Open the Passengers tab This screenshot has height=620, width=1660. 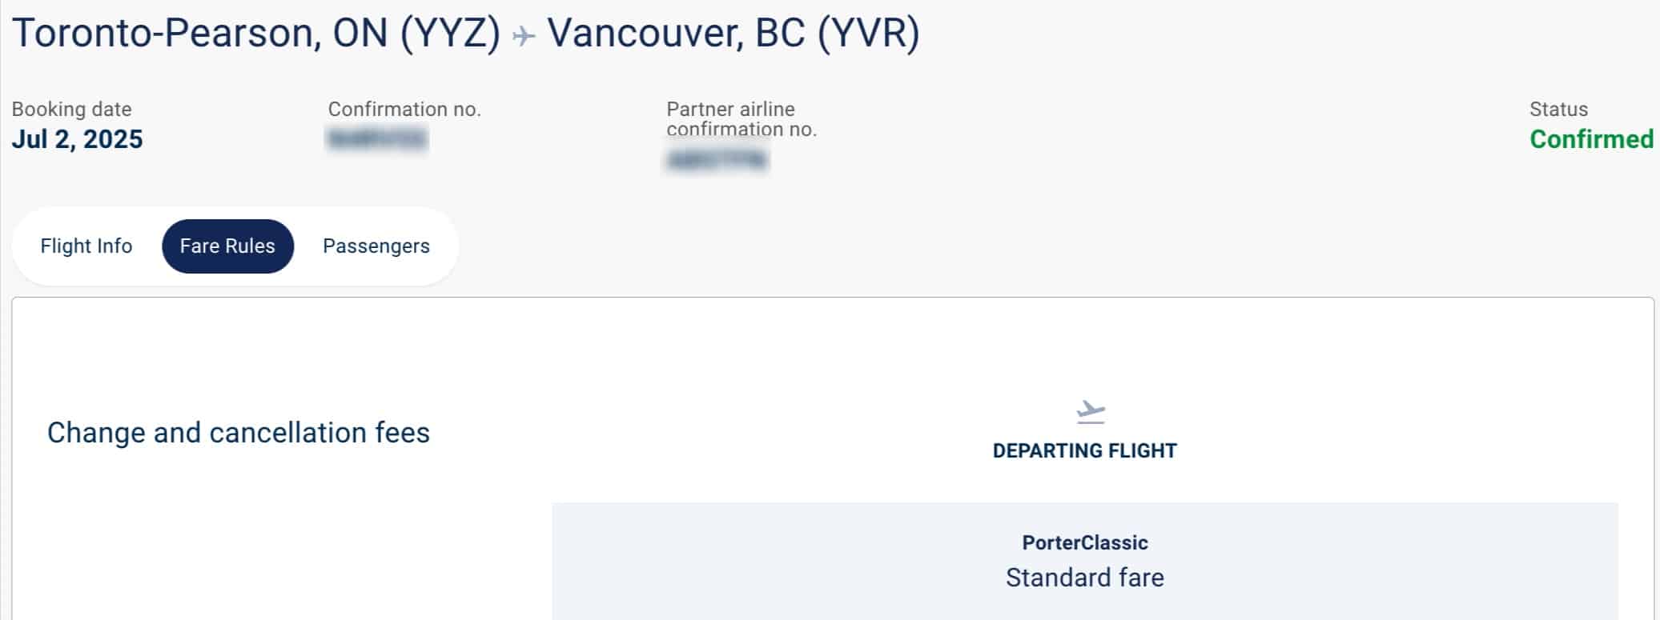point(375,246)
